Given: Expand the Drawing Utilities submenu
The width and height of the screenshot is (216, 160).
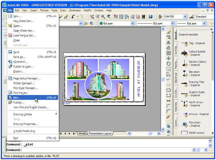Looking at the screenshot, I should (x=33, y=114).
